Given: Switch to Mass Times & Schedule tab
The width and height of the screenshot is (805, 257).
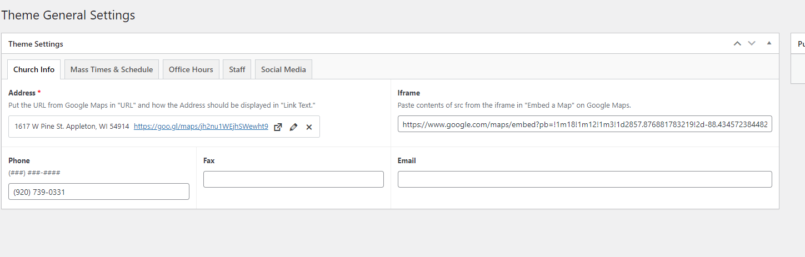Looking at the screenshot, I should pos(112,69).
